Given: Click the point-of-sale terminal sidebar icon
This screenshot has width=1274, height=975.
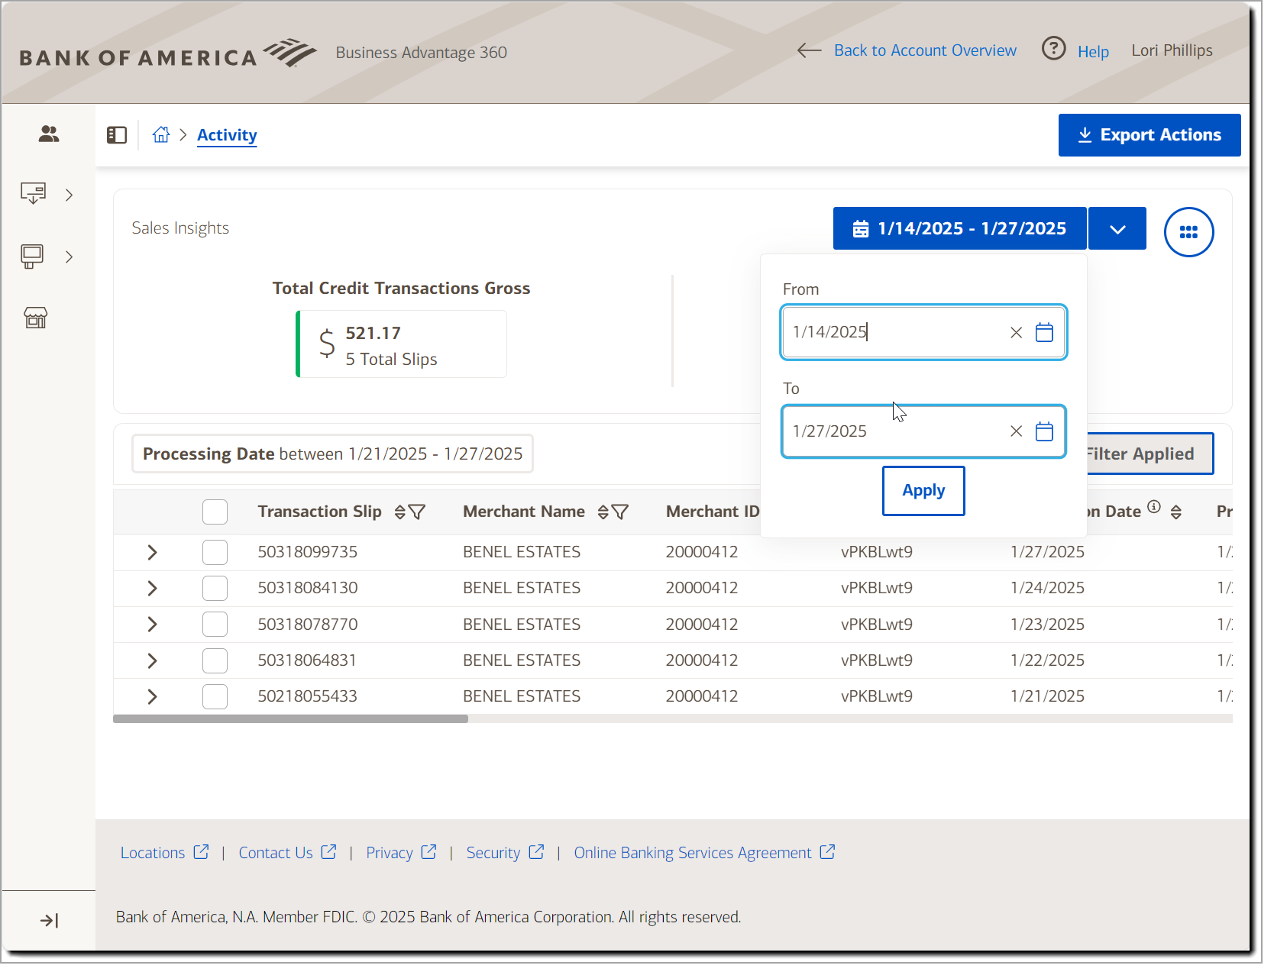Looking at the screenshot, I should (x=32, y=257).
